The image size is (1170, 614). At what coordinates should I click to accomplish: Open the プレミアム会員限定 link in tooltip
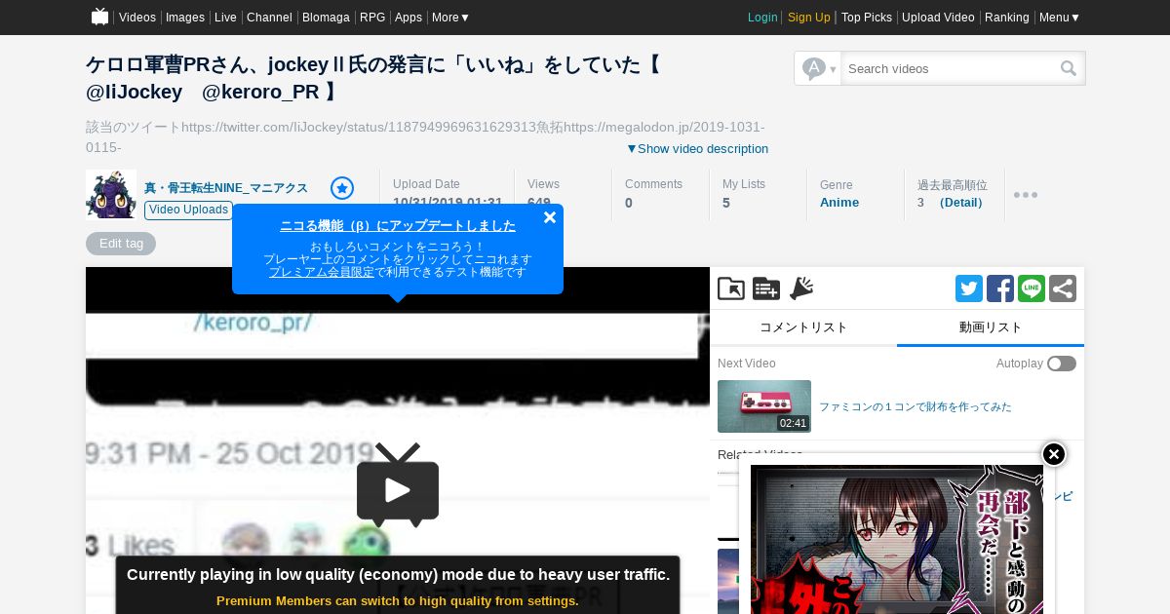point(322,273)
